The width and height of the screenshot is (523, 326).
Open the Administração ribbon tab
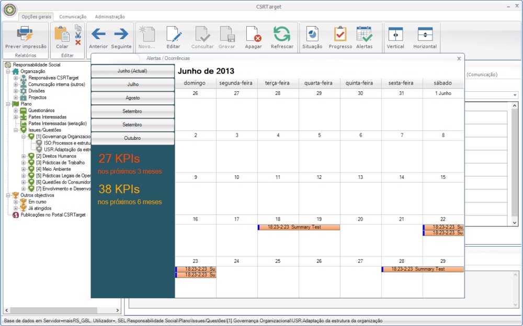tap(109, 17)
